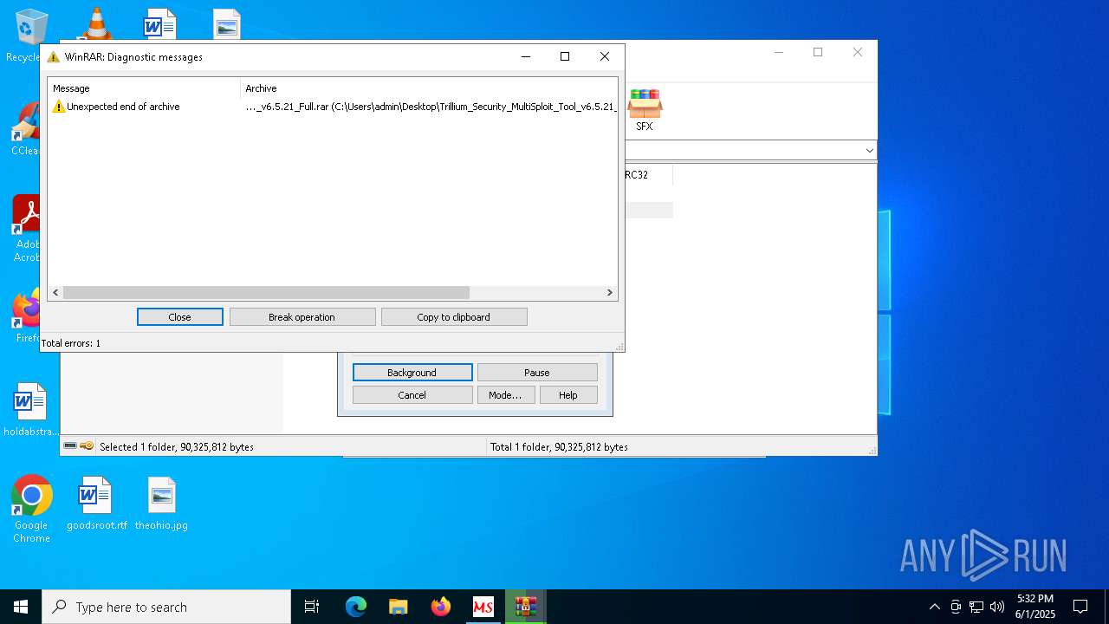Open Help in progress dialog
Screen dimensions: 1109x624
tap(567, 395)
